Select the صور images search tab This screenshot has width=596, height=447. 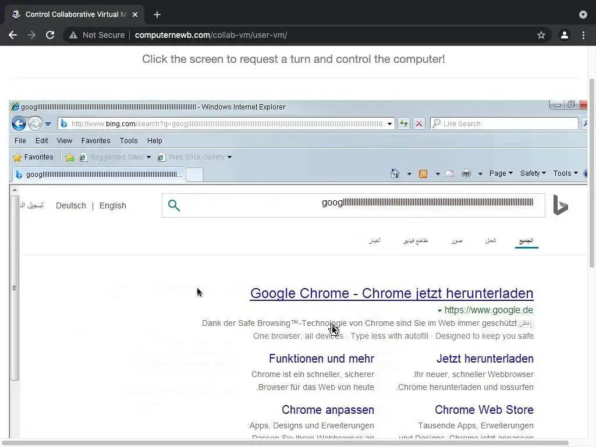(457, 240)
